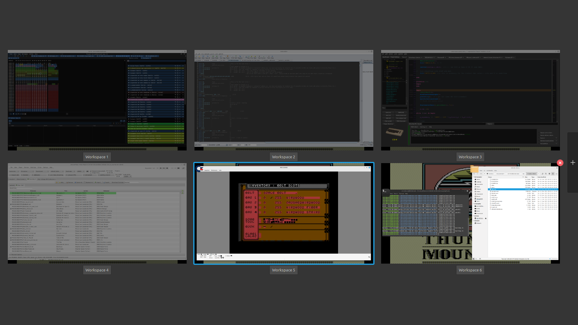Open the Workspace 2 text editor thumbnail
The width and height of the screenshot is (578, 325).
284,100
